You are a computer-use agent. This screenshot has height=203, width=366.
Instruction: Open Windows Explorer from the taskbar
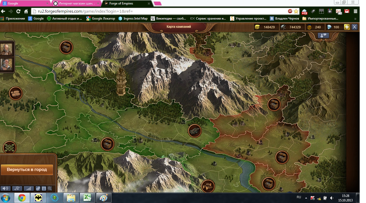coord(71,197)
